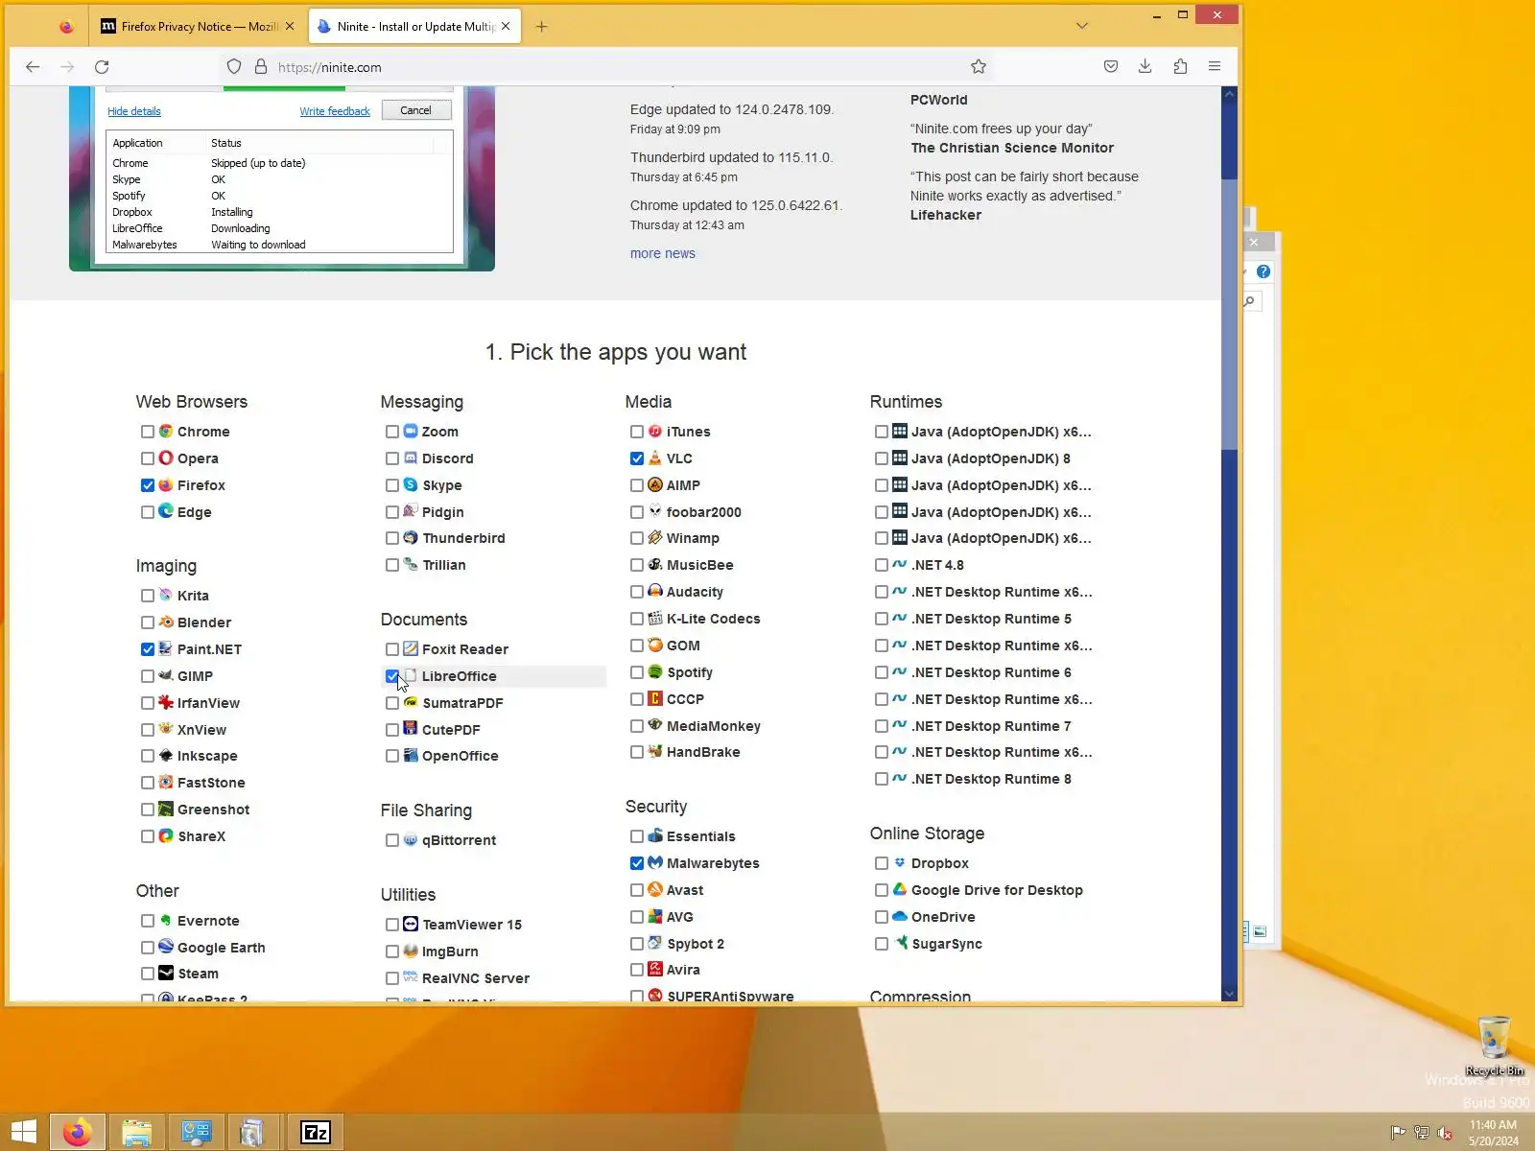1535x1151 pixels.
Task: Click the Google Drive icon
Action: click(900, 890)
